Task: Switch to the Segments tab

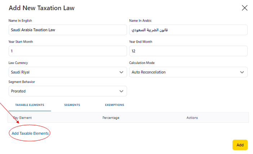Action: (x=72, y=105)
